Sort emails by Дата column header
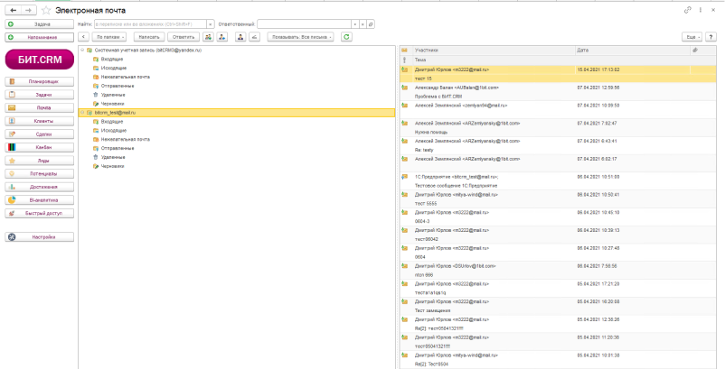The width and height of the screenshot is (725, 369). [633, 51]
